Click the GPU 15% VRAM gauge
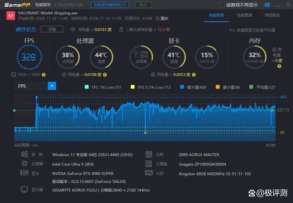293x203 pixels. click(x=207, y=57)
